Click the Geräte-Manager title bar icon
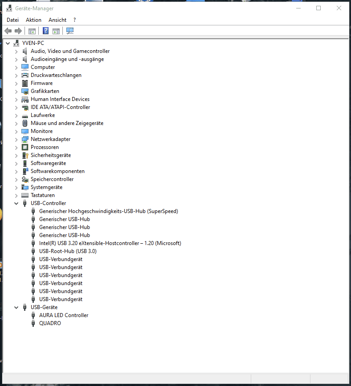 9,8
